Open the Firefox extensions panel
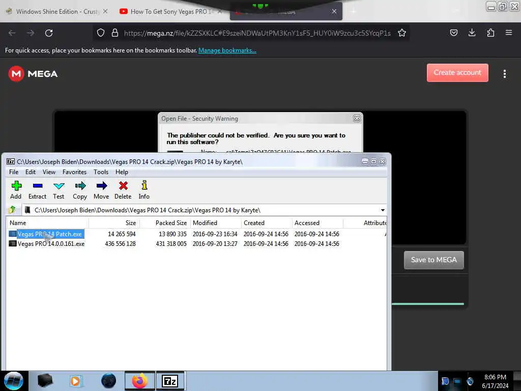521x391 pixels. [490, 33]
